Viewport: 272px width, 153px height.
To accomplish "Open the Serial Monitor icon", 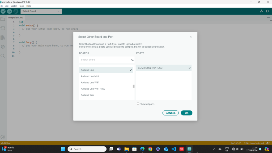I will tap(268, 11).
